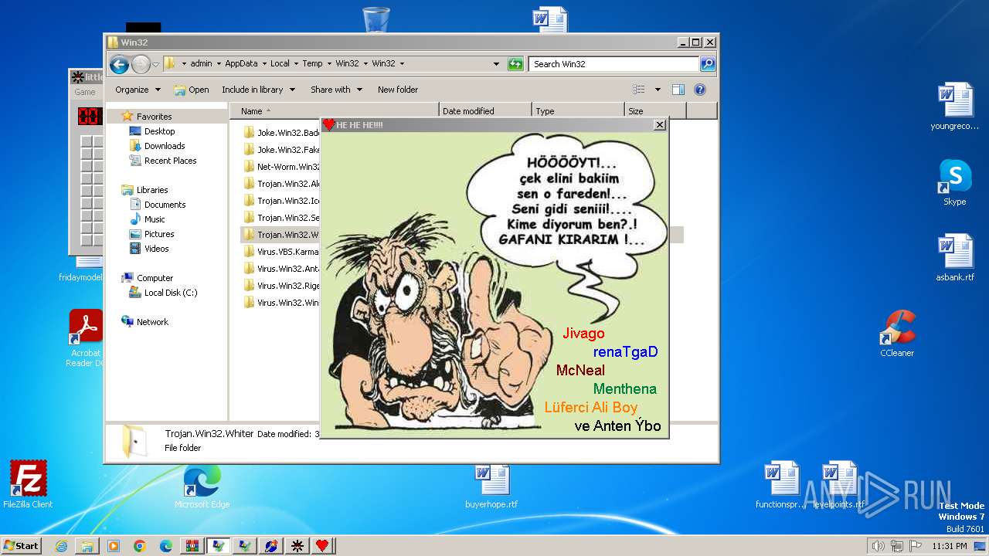Screen dimensions: 989x556
Task: Refresh the Win32 folder view
Action: 515,64
